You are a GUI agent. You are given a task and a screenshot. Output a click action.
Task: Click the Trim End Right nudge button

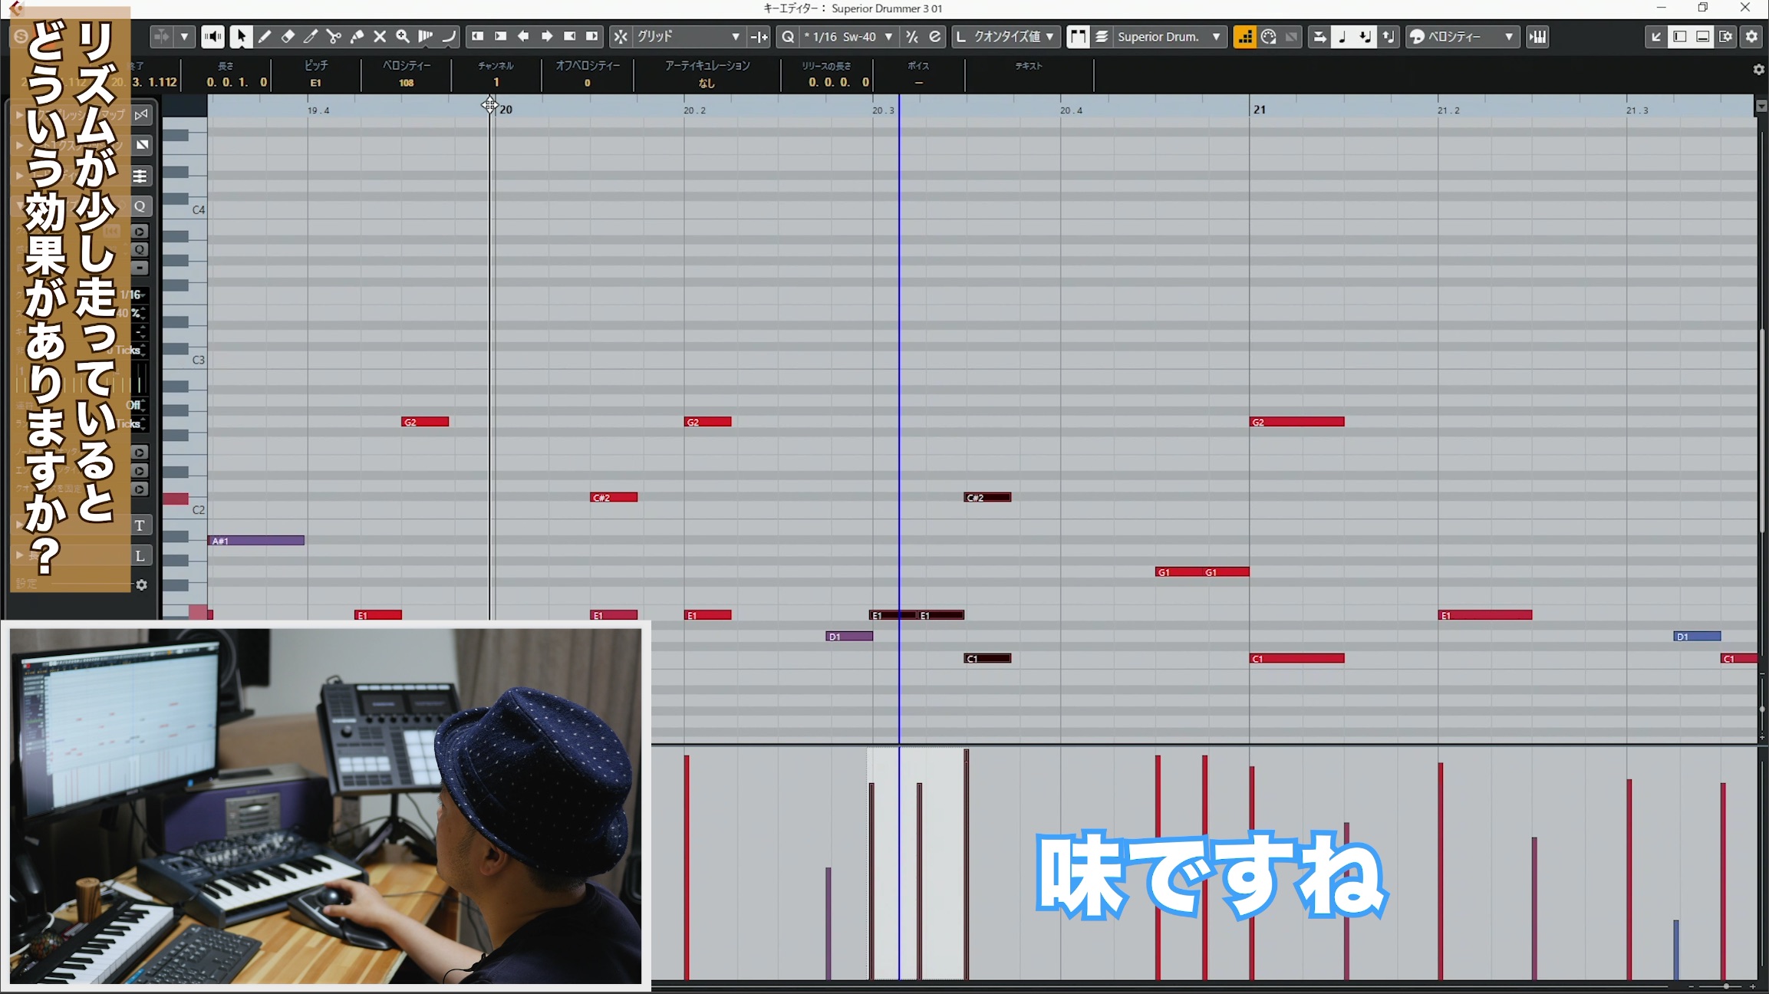pos(593,36)
